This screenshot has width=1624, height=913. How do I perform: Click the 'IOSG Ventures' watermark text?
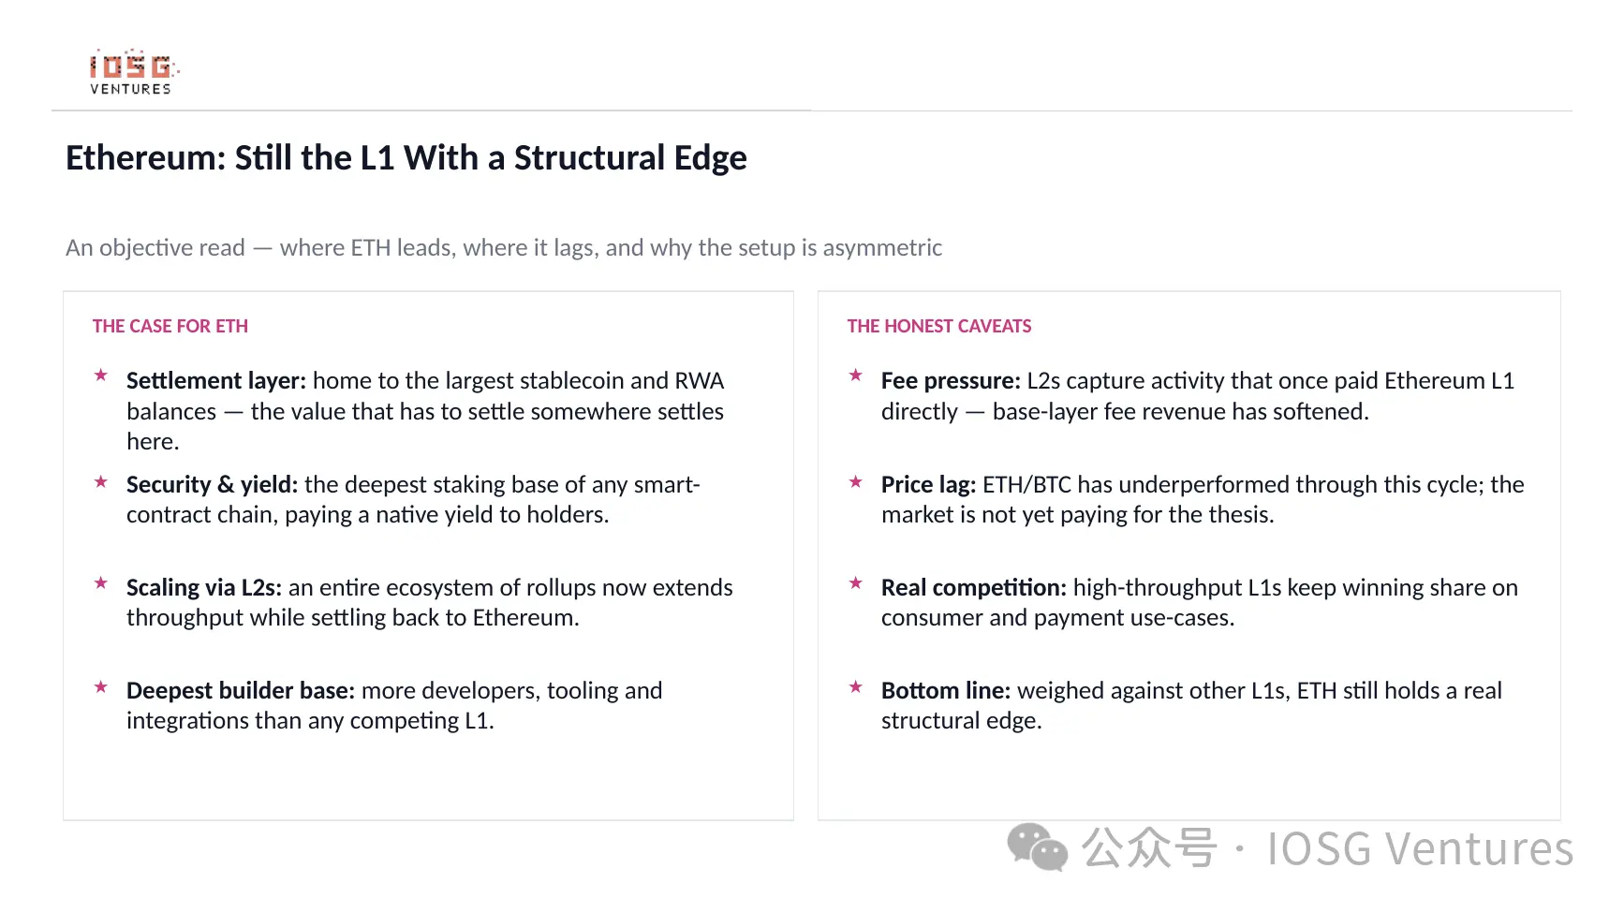1420,848
